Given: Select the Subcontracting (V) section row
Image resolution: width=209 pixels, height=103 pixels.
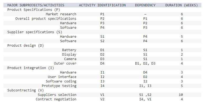Looking at the screenshot, I should 102,90.
